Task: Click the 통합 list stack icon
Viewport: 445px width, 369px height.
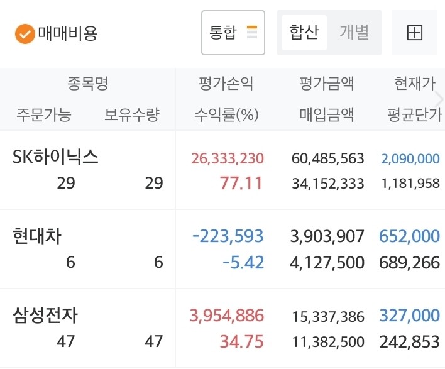Action: pyautogui.click(x=252, y=32)
